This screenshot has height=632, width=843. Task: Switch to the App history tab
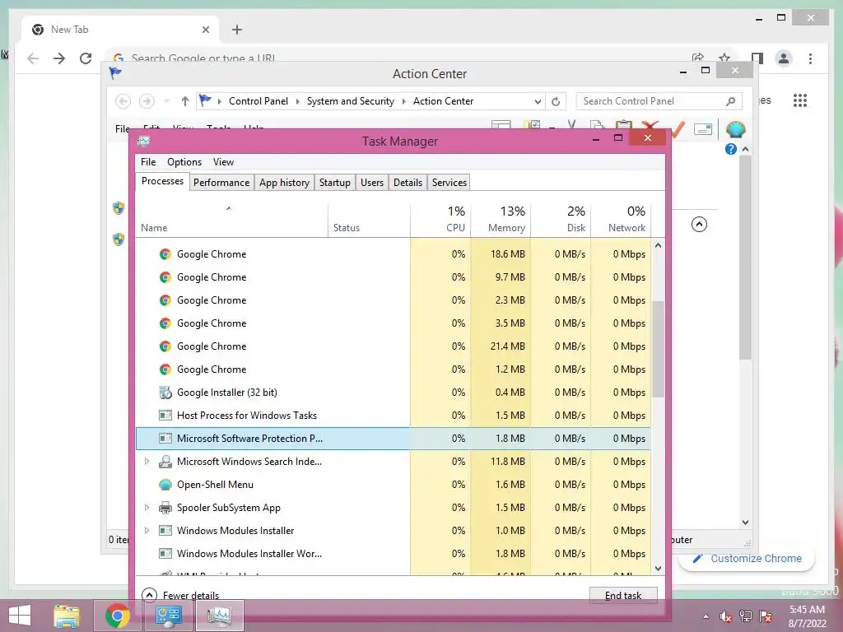(284, 182)
